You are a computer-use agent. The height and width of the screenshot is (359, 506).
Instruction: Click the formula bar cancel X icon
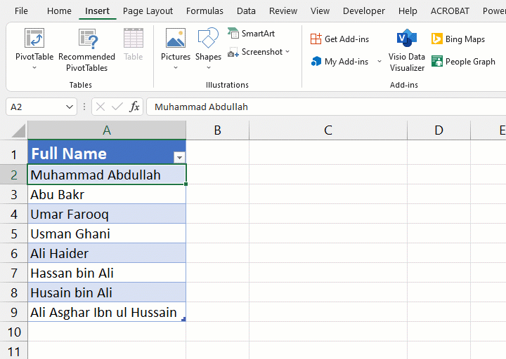click(100, 107)
